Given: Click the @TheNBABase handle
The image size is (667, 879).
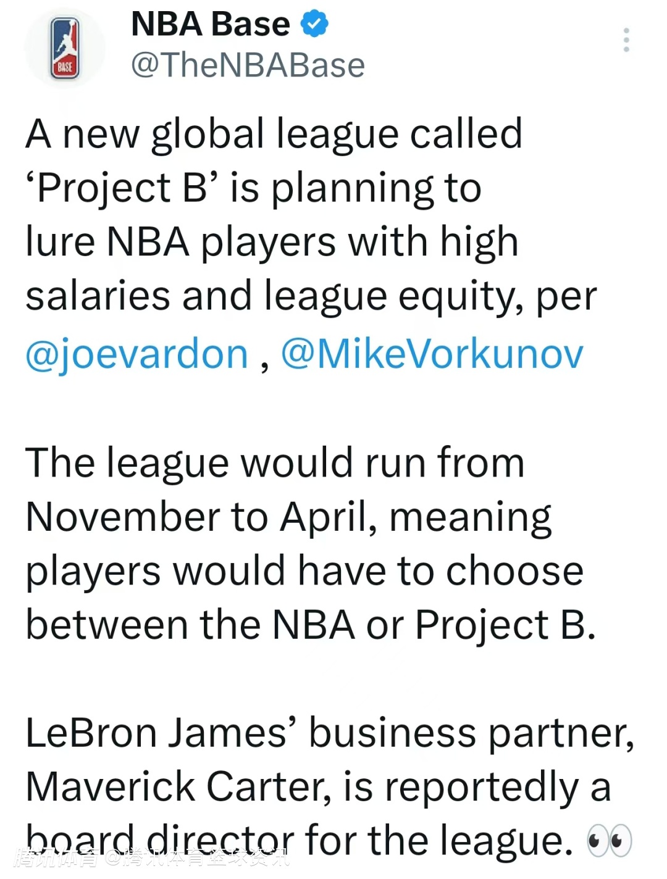Looking at the screenshot, I should coord(248,65).
